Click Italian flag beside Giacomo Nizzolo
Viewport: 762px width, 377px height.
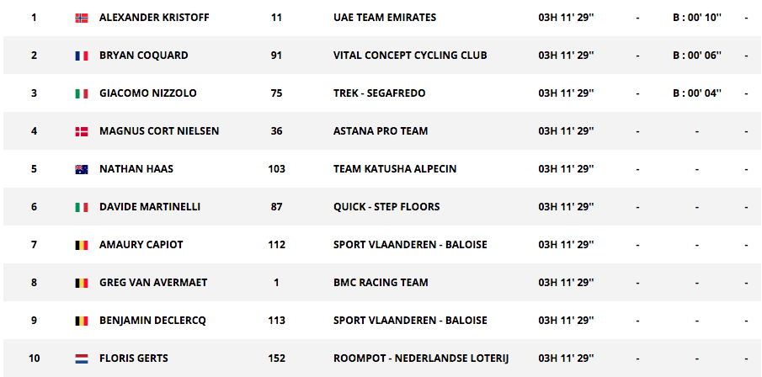pyautogui.click(x=82, y=93)
